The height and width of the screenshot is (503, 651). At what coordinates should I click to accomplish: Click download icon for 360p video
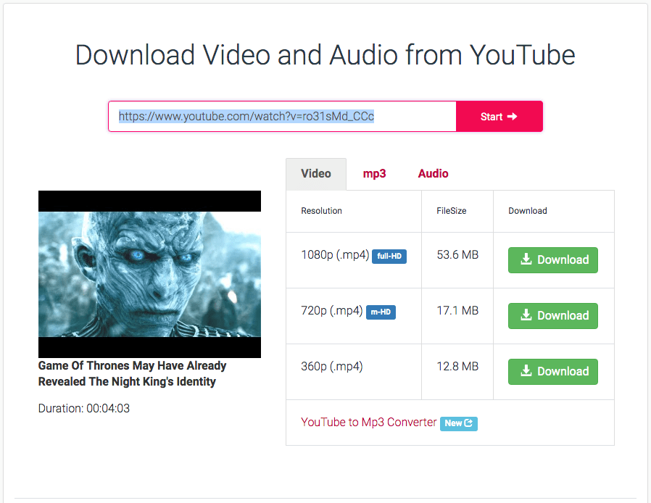click(x=527, y=371)
